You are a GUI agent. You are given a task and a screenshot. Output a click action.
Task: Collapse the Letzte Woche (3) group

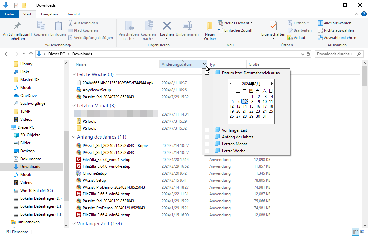click(74, 74)
